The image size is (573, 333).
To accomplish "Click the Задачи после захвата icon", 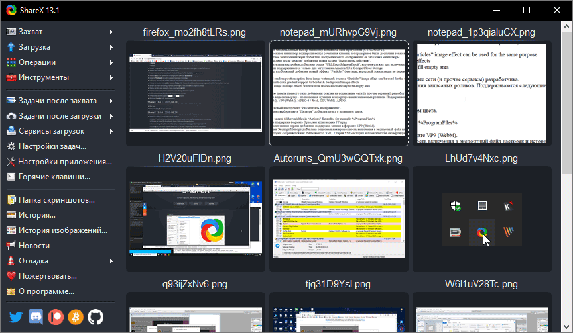I will tap(11, 101).
